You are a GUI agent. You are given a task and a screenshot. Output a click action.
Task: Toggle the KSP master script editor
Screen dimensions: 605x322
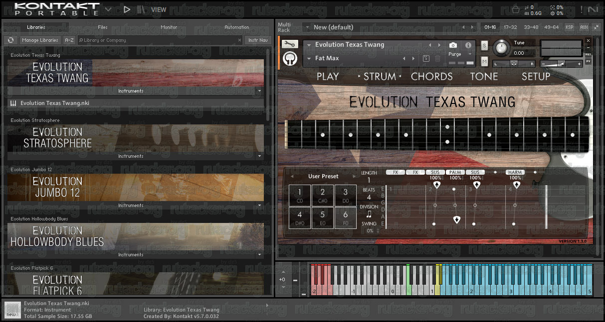click(570, 27)
